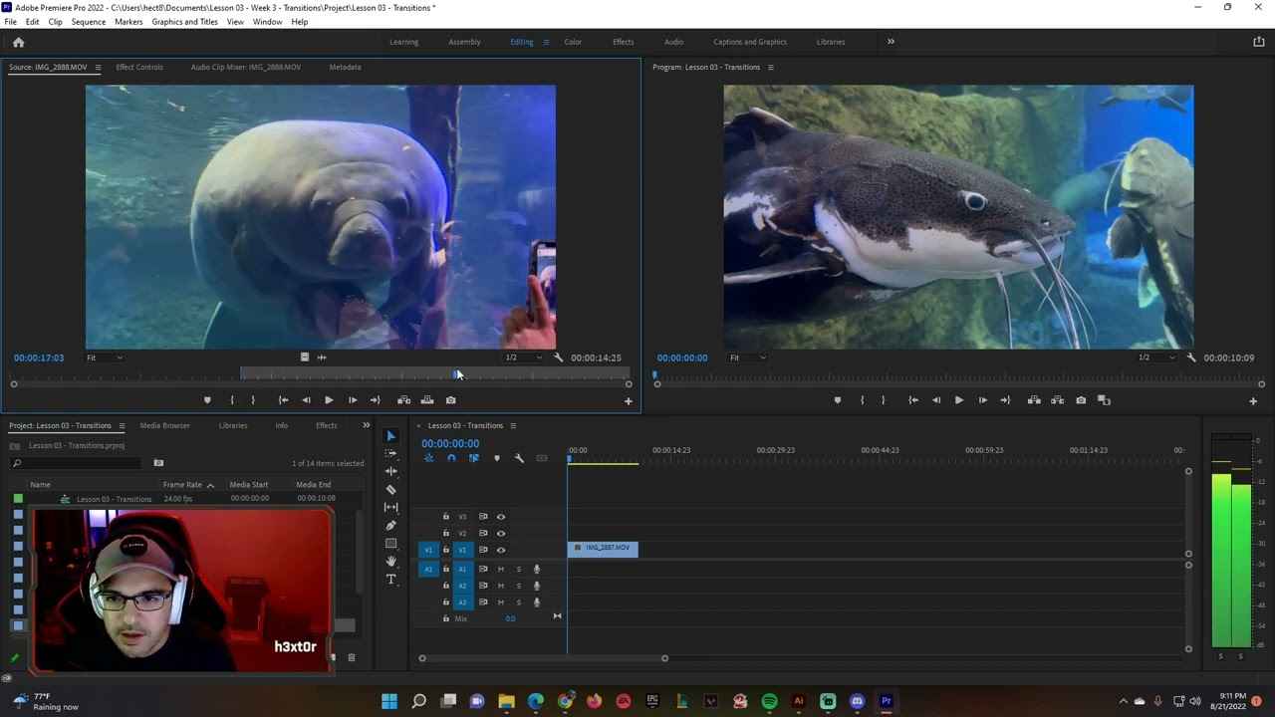Pick the Pen tool
1275x717 pixels.
click(390, 526)
